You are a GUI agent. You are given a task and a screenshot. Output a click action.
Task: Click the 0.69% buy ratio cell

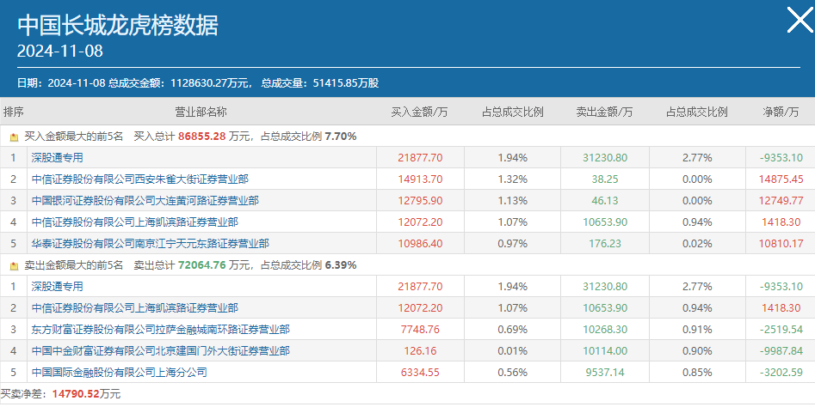pyautogui.click(x=512, y=330)
